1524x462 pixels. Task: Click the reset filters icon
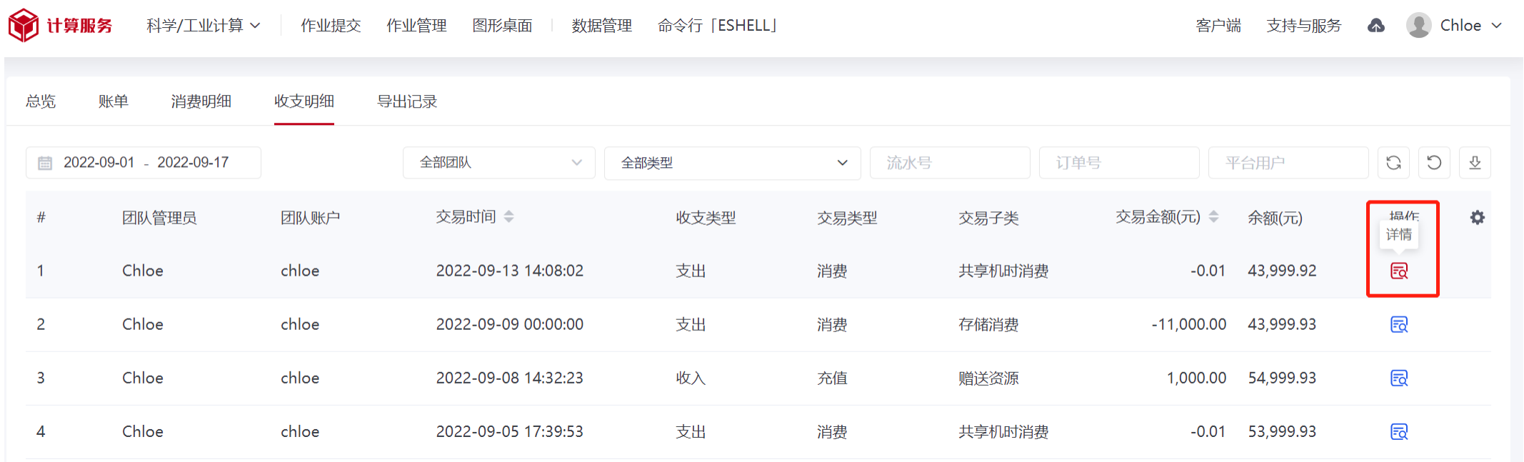1434,163
